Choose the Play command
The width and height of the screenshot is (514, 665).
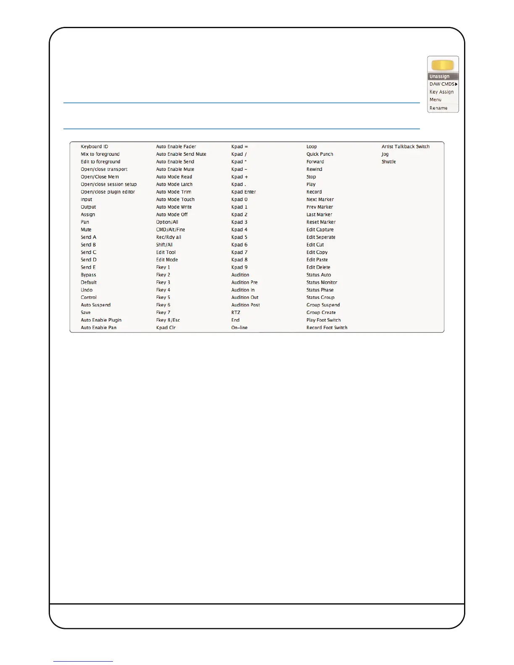point(311,184)
